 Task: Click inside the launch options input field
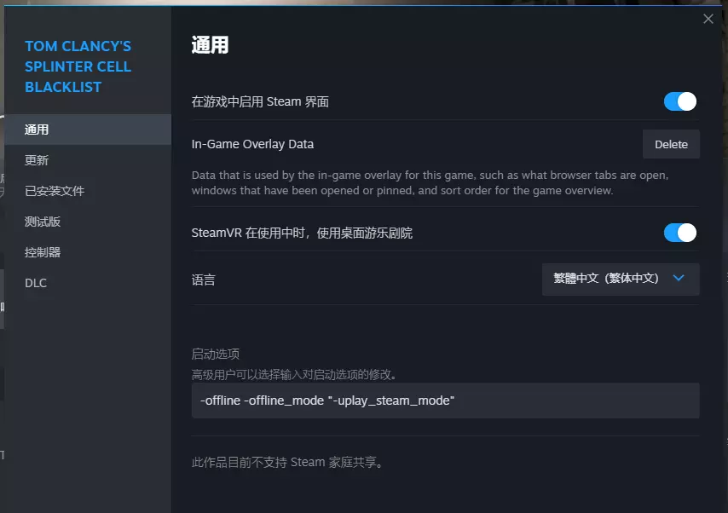pyautogui.click(x=445, y=401)
